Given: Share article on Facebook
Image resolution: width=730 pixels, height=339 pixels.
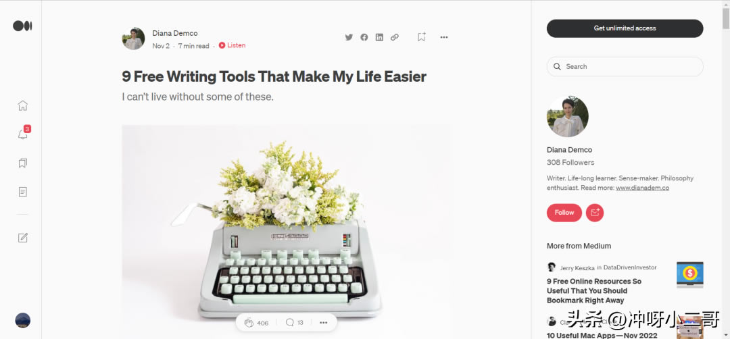Looking at the screenshot, I should pos(364,37).
